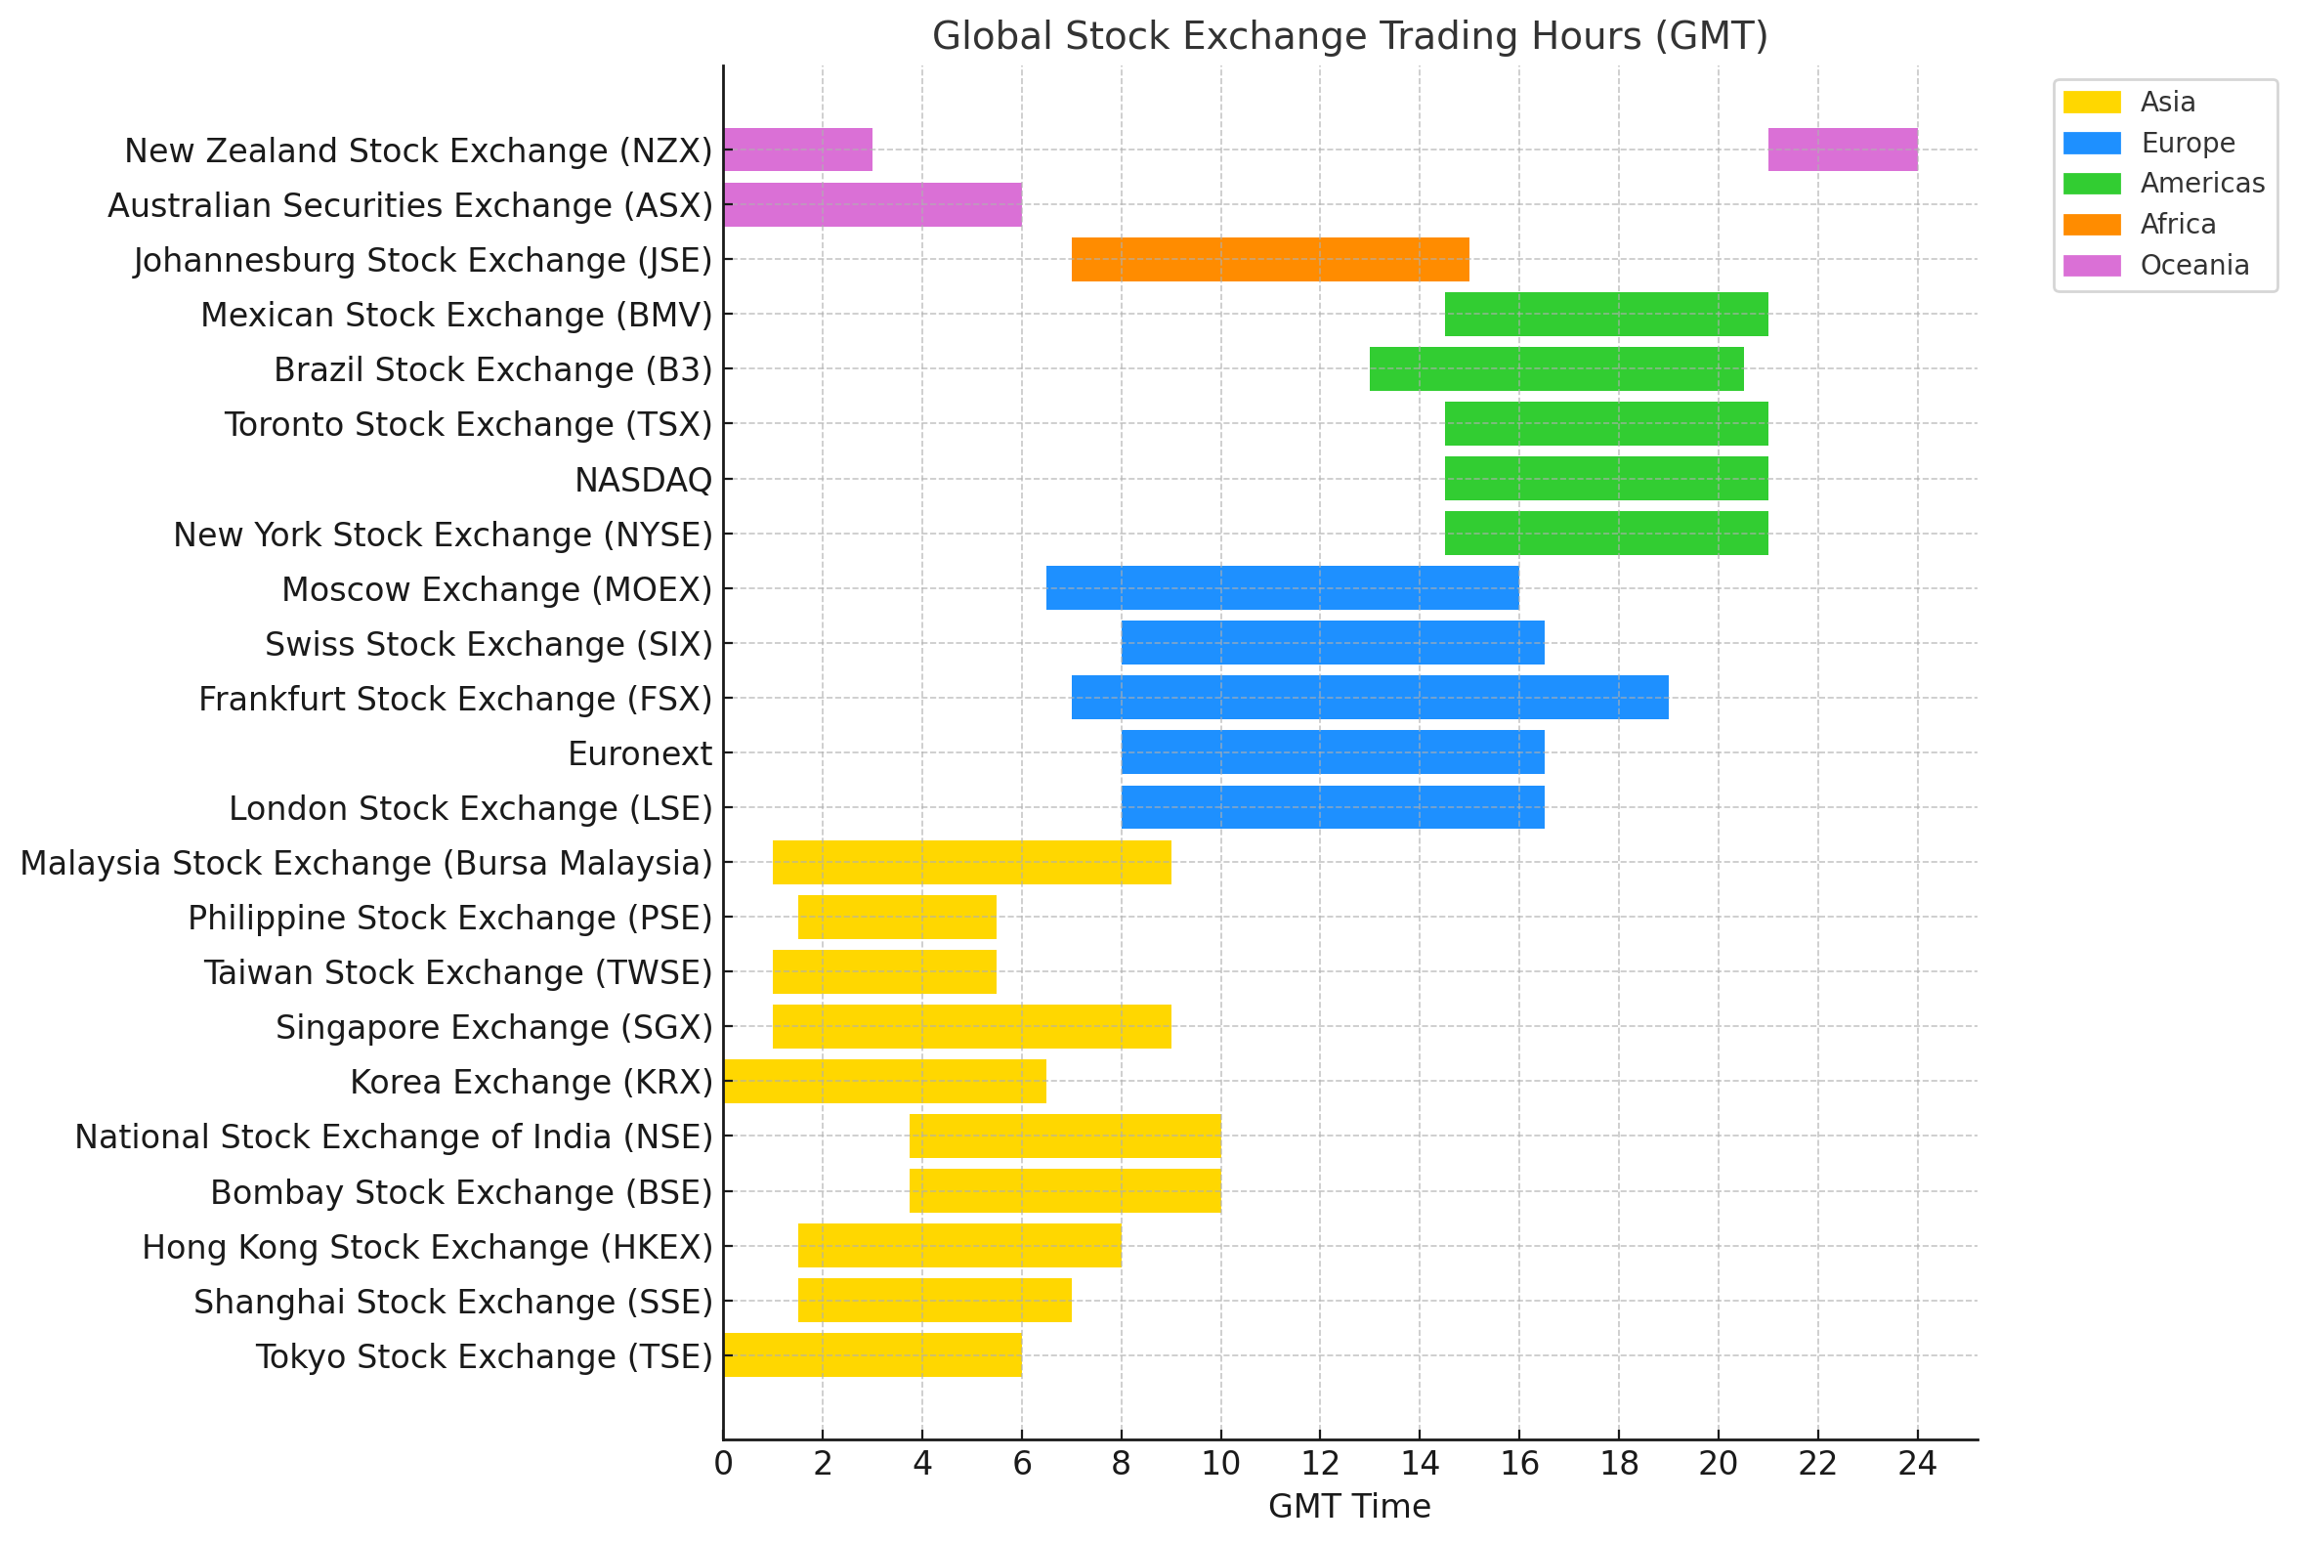Image resolution: width=2297 pixels, height=1544 pixels.
Task: Click the Moscow Exchange blue bar
Action: [x=1281, y=588]
